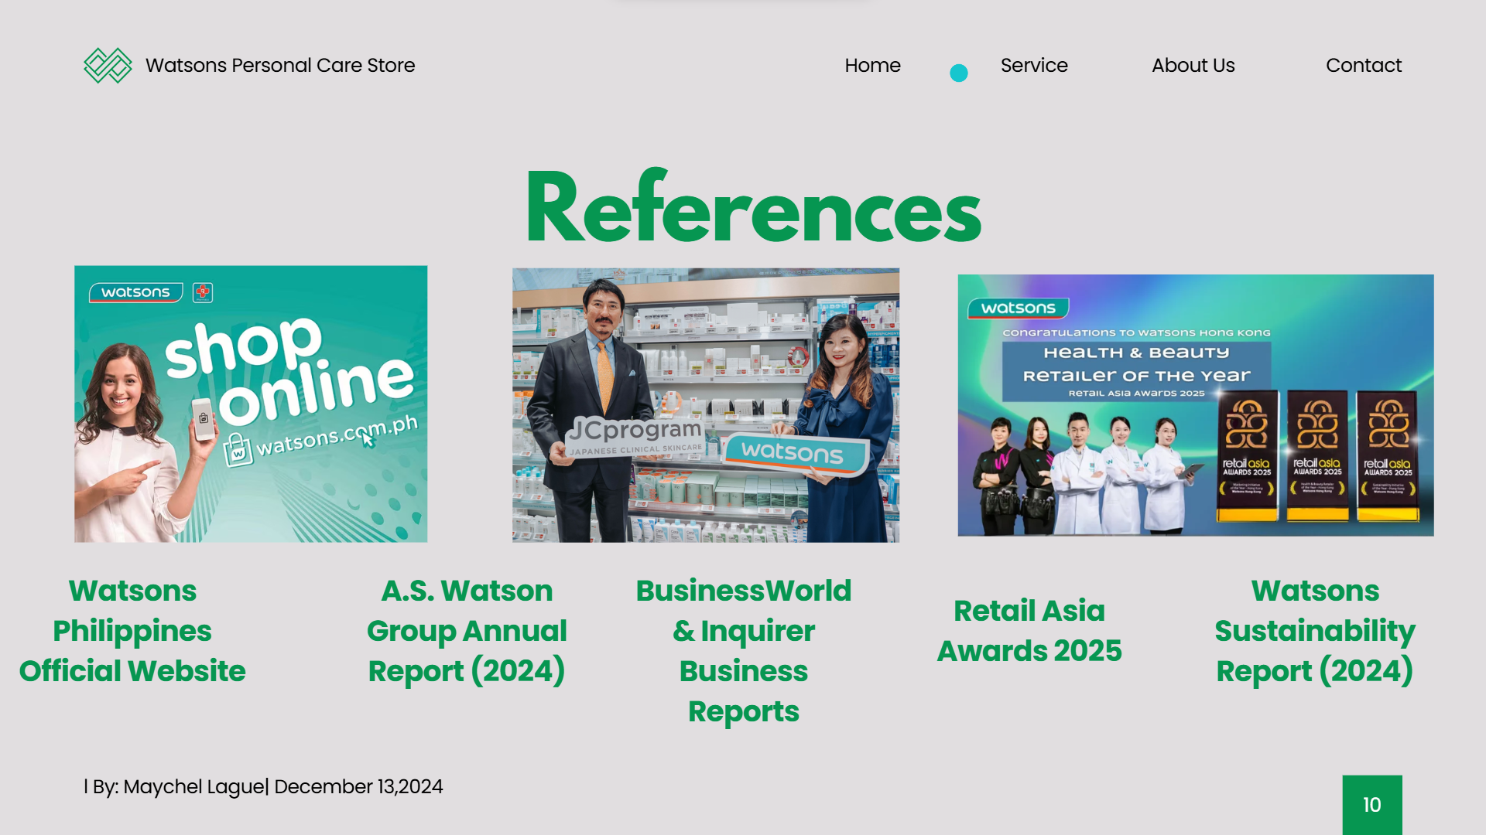Screen dimensions: 1486x835
Task: Click the red pharmacy cross icon
Action: click(x=203, y=292)
